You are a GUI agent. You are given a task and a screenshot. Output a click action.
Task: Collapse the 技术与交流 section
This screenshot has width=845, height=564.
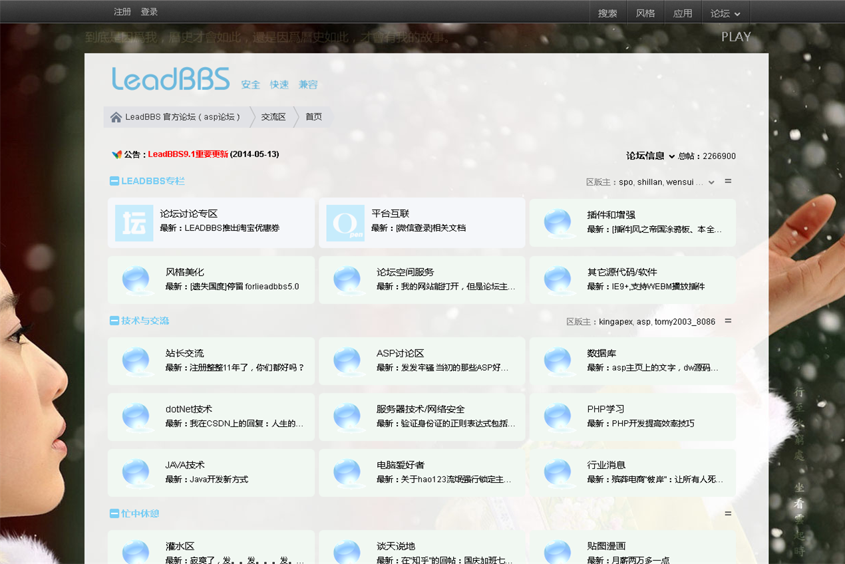[114, 321]
